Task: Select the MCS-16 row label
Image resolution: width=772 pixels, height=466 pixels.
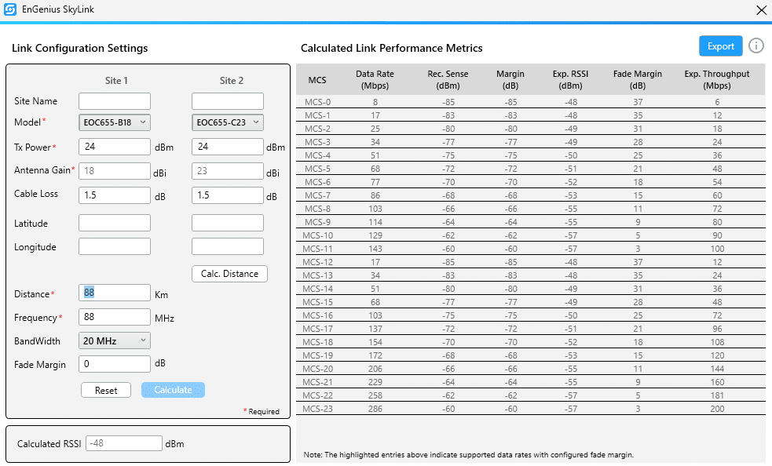Action: click(x=317, y=315)
